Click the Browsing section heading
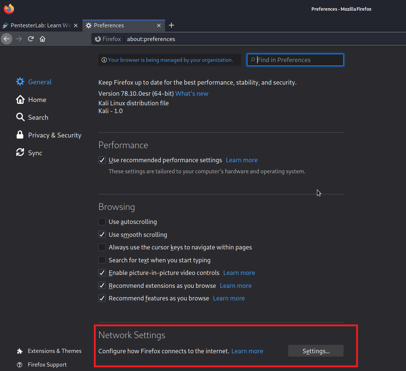This screenshot has width=406, height=371. point(117,207)
